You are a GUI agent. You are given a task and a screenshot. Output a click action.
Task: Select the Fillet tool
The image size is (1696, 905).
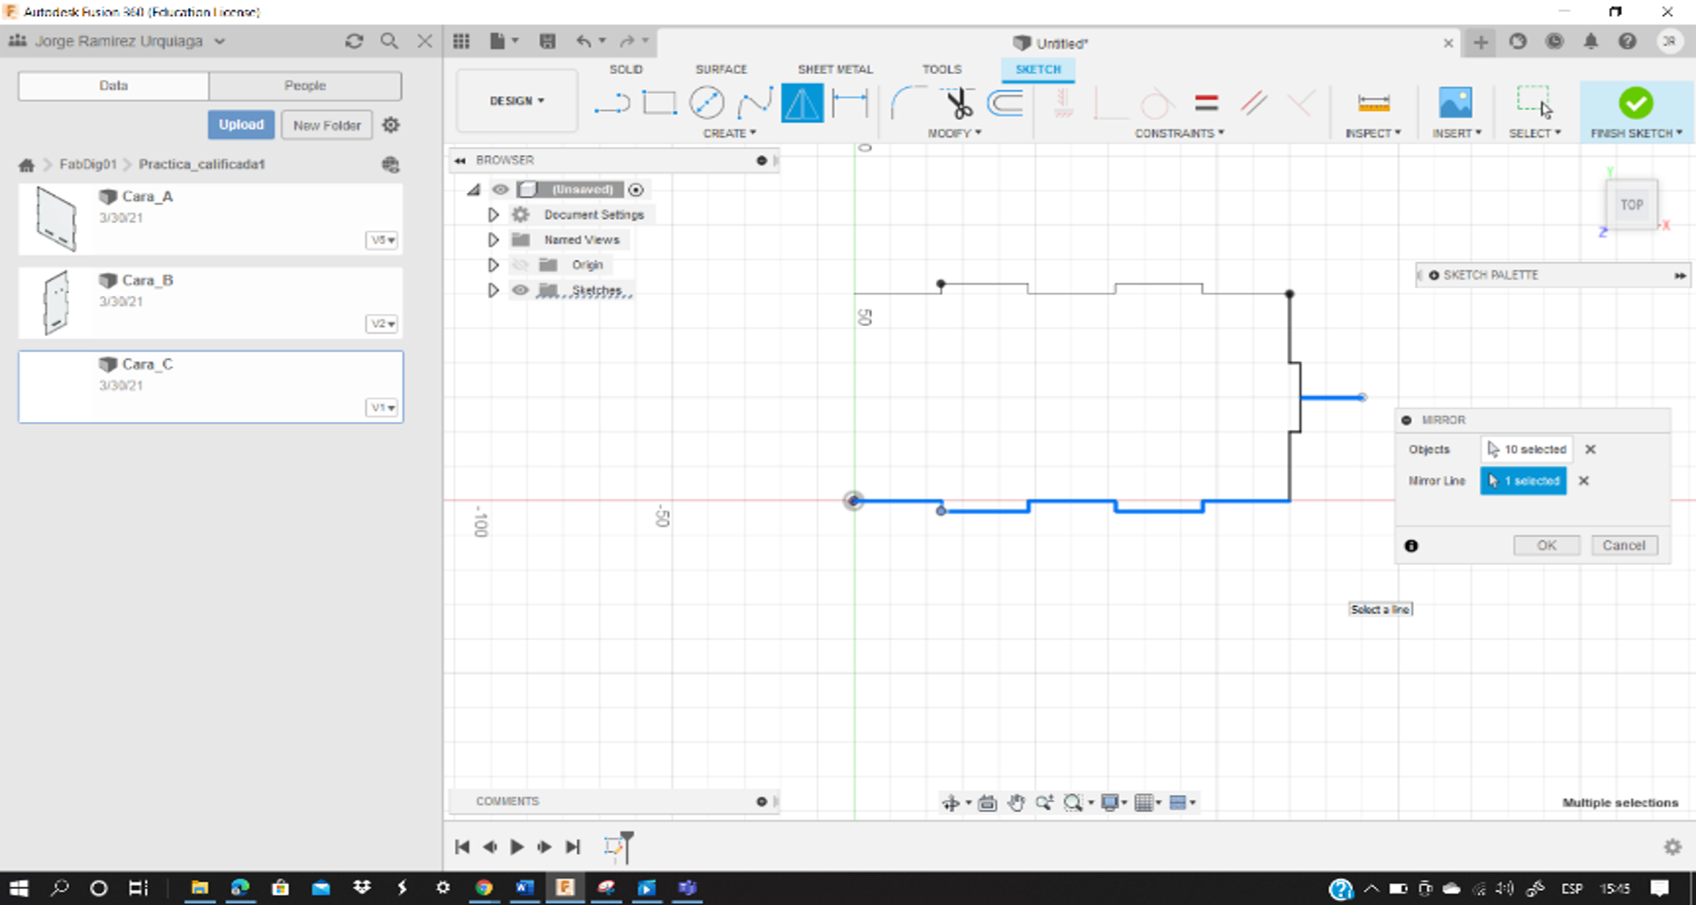pos(907,104)
